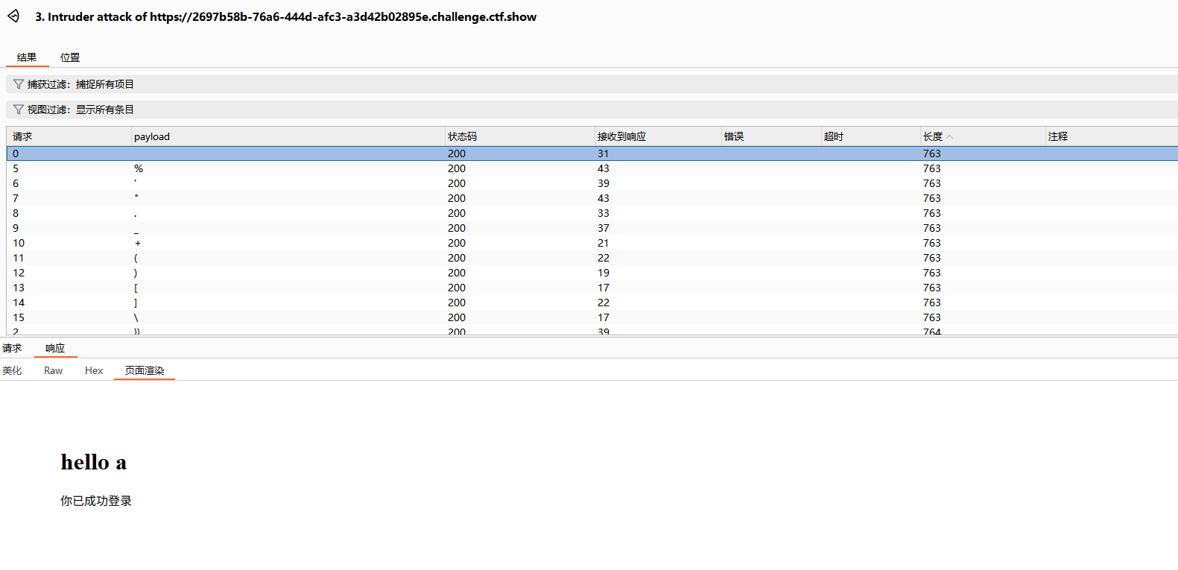Click the sort arrow on 长度 column
This screenshot has width=1178, height=570.
click(x=950, y=137)
